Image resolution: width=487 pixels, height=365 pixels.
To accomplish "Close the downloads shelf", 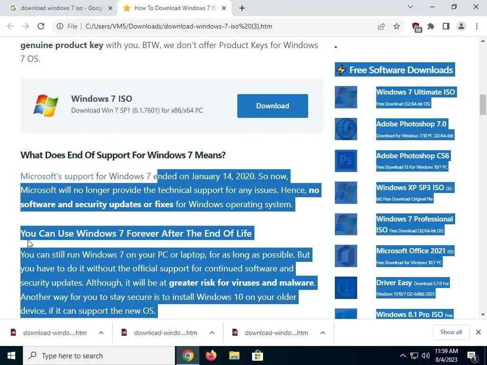I will 478,332.
